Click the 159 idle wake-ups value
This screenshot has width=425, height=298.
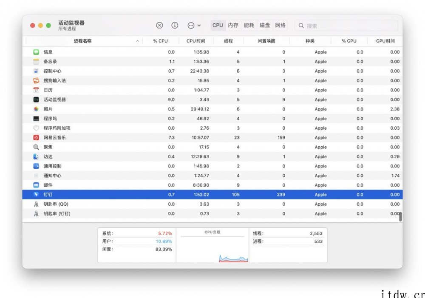[x=281, y=137]
